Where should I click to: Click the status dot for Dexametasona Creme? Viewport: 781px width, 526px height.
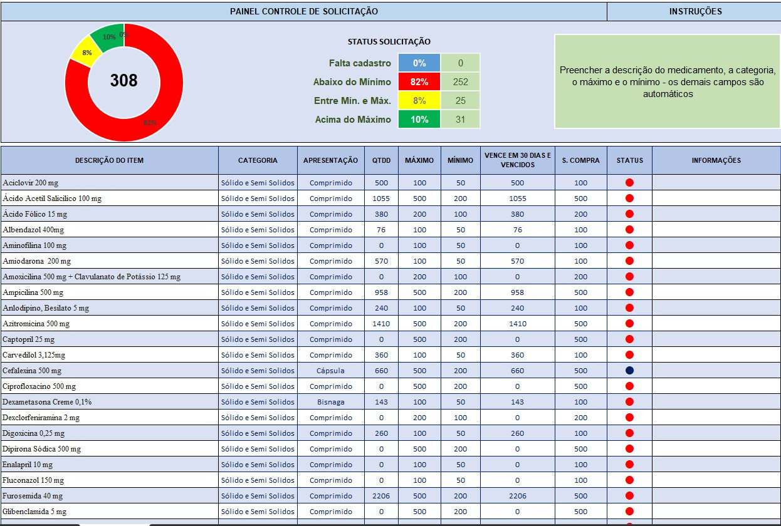pyautogui.click(x=629, y=402)
